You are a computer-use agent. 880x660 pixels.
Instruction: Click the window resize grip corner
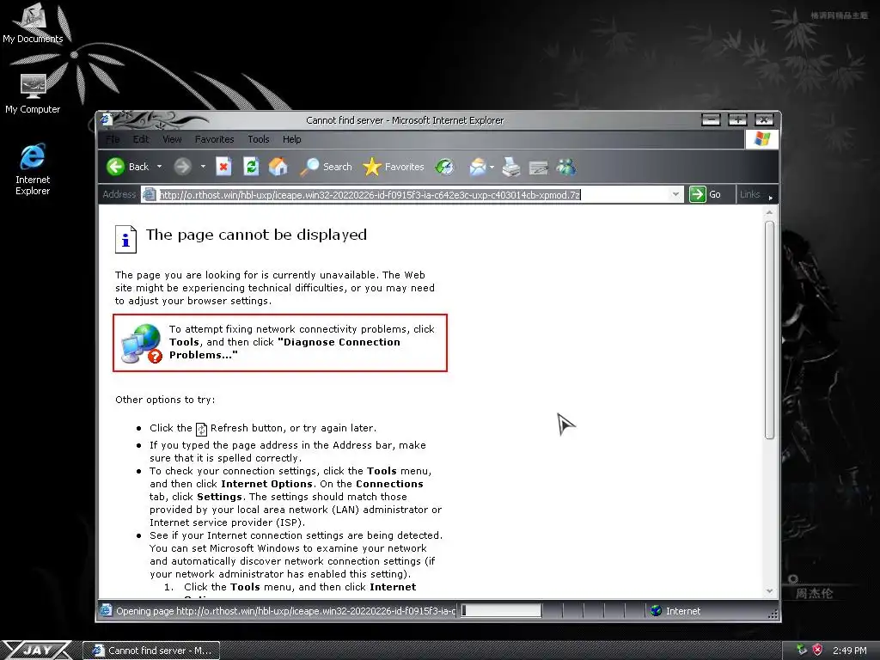[x=773, y=614]
